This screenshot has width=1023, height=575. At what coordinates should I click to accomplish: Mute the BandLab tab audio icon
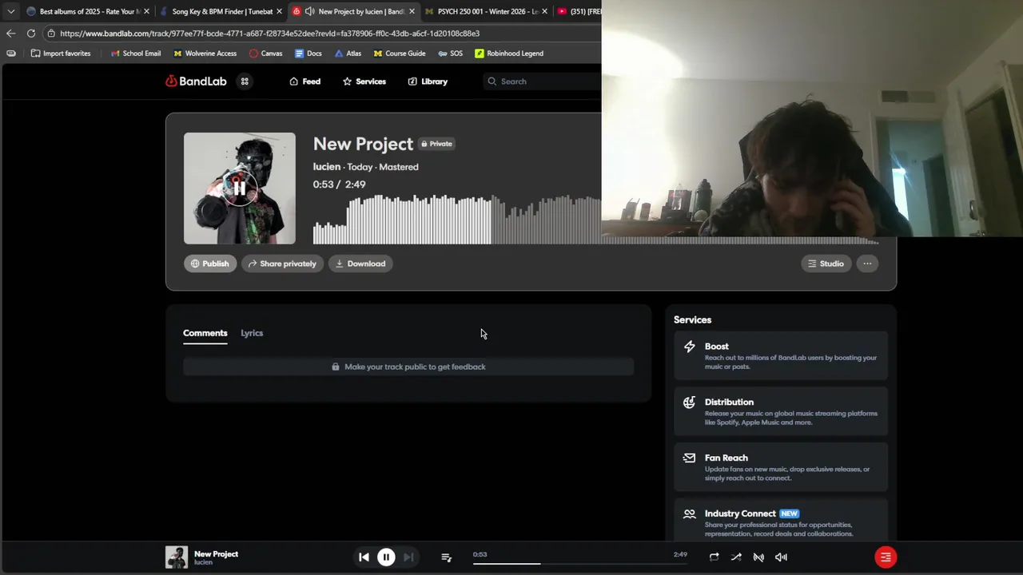coord(309,11)
